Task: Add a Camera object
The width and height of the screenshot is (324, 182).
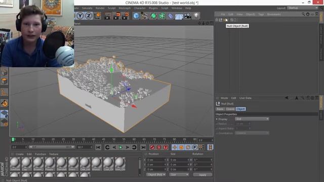Action: pos(187,16)
